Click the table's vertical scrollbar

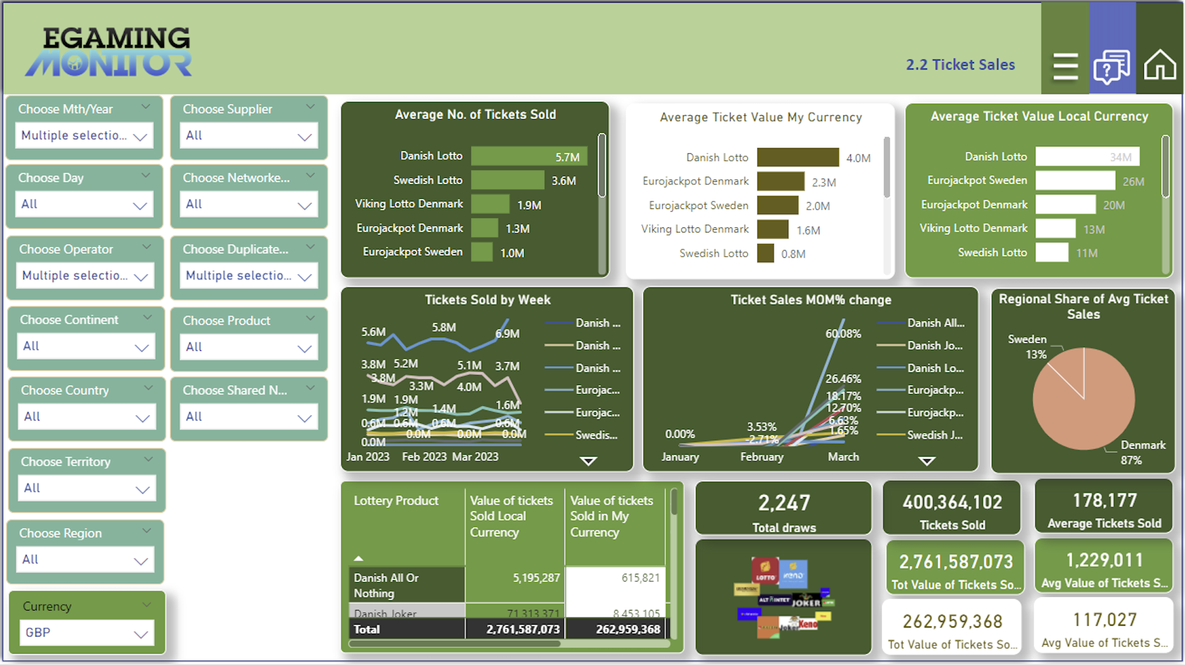[x=674, y=502]
